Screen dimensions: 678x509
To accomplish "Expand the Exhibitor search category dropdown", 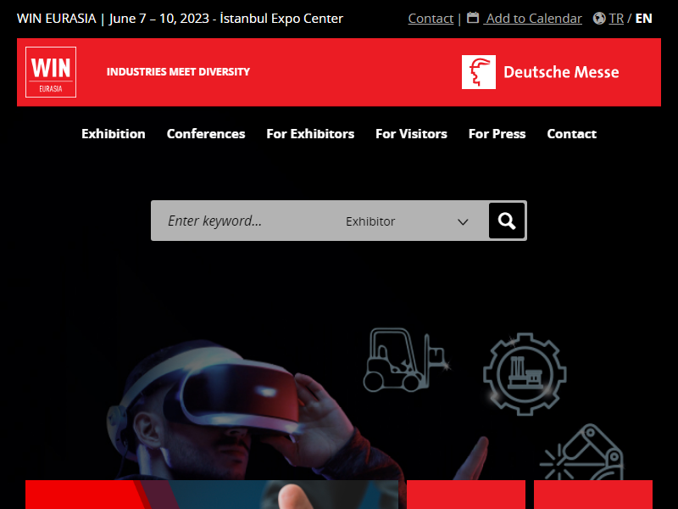I will (407, 221).
